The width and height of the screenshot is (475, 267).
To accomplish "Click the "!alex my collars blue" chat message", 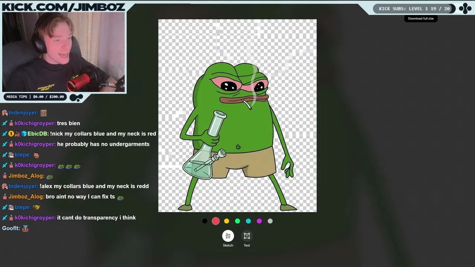I will coord(94,186).
